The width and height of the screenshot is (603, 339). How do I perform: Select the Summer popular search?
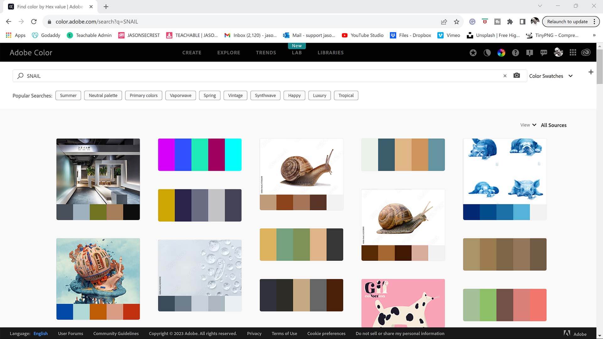point(68,95)
